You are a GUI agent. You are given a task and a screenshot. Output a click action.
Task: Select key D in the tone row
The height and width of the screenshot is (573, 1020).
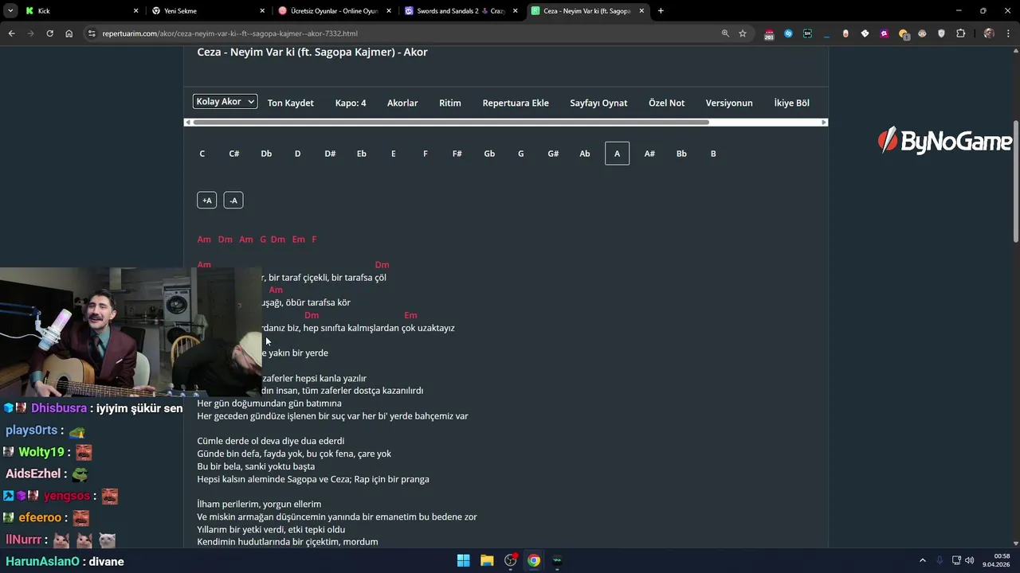click(x=298, y=154)
